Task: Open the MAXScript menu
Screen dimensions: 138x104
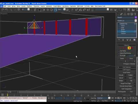Action: coord(80,6)
